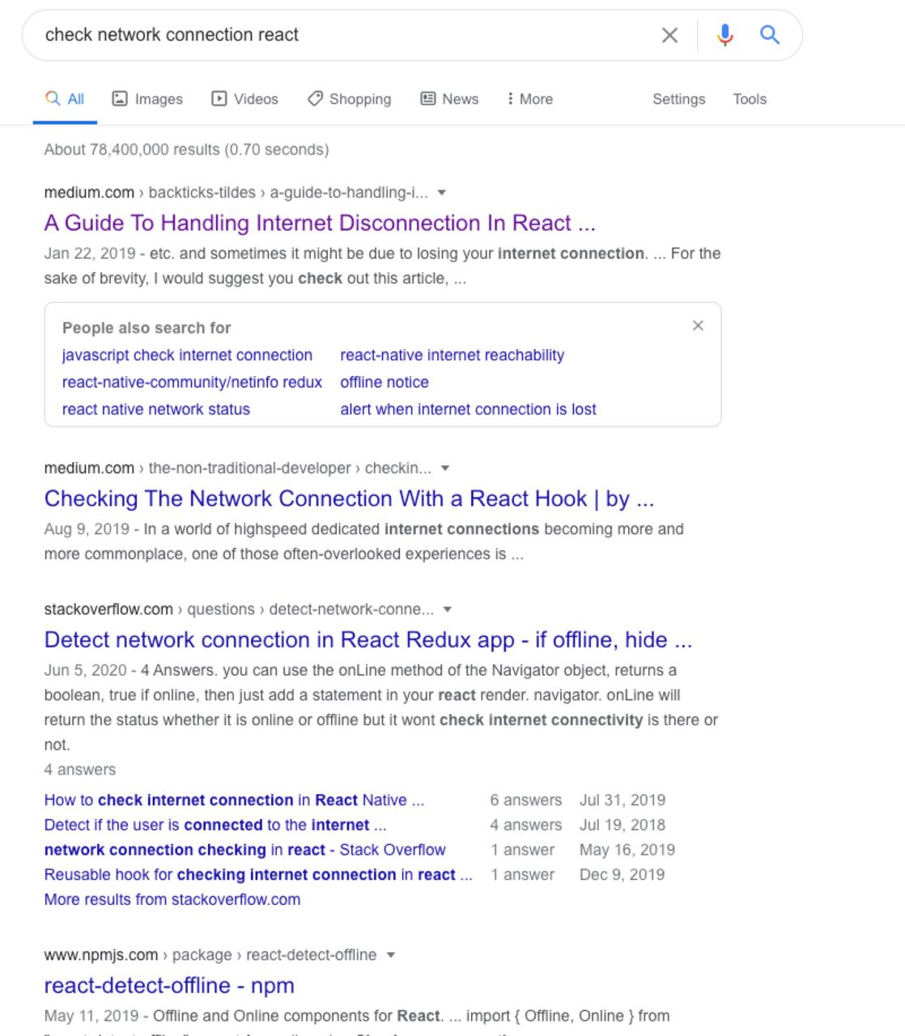This screenshot has width=905, height=1036.
Task: Click More results from stackoverflow.com
Action: [x=172, y=899]
